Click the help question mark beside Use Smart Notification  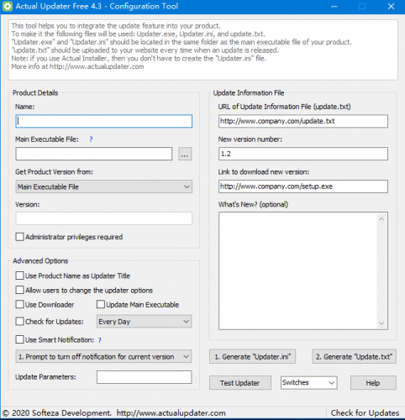[x=100, y=340]
